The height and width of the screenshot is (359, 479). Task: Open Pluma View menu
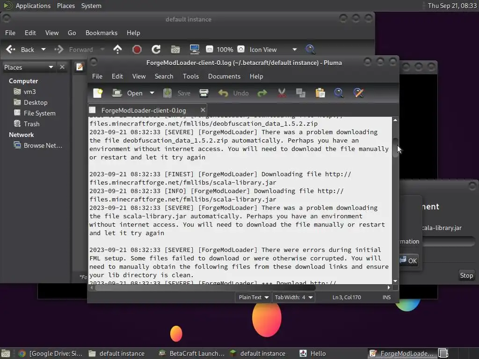[138, 76]
